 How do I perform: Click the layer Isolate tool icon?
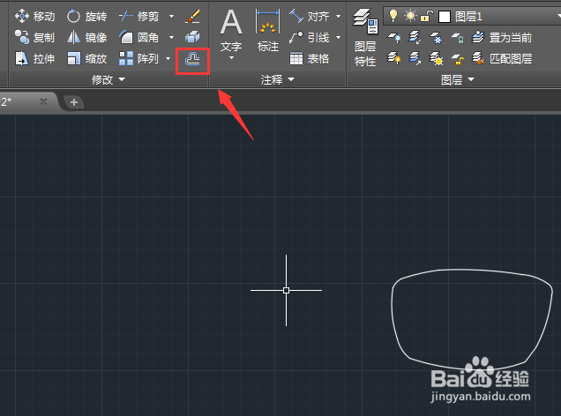click(x=415, y=37)
